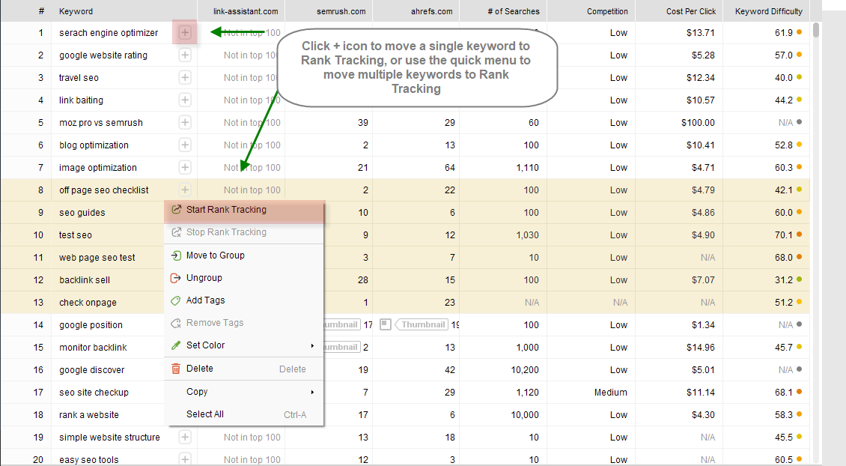The image size is (846, 466).
Task: Select Move to Group menu entry
Action: click(244, 255)
